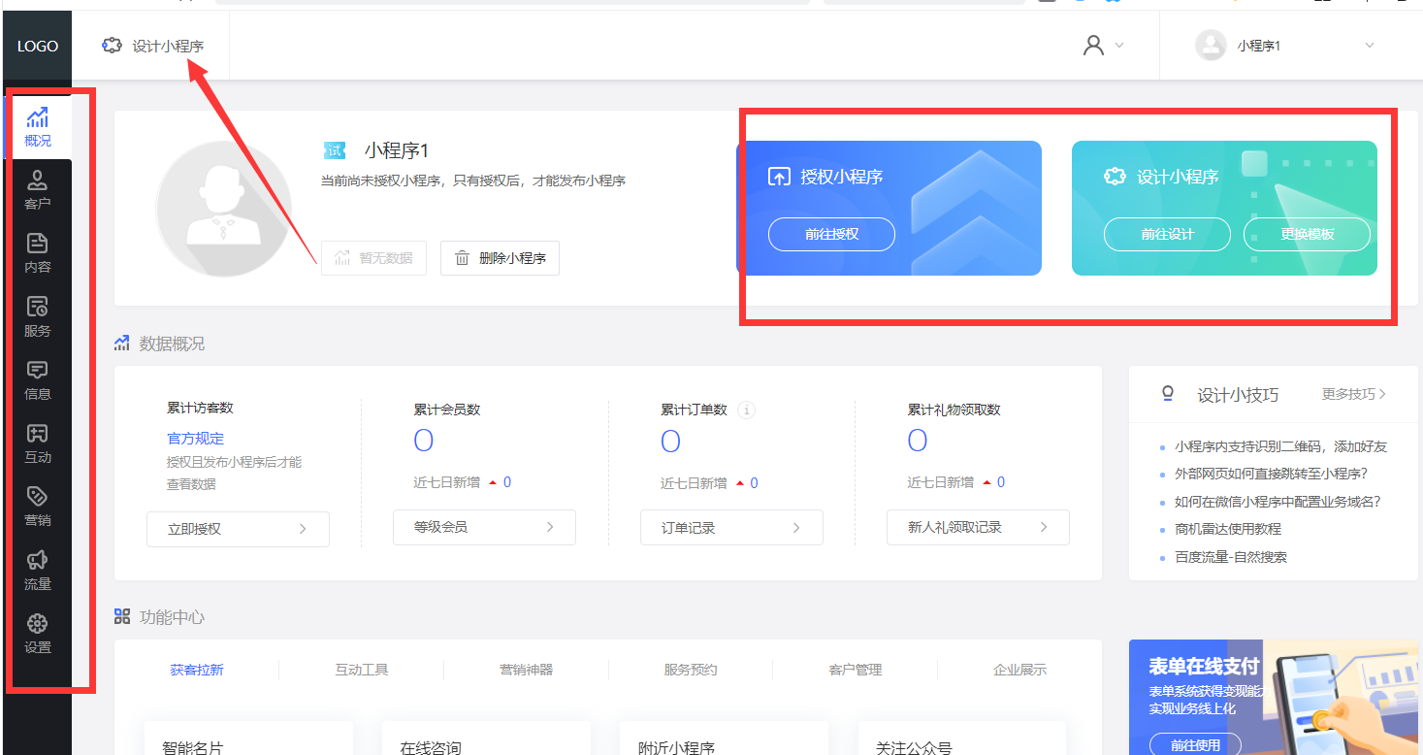Switch to the 服务预约 tab

(690, 669)
